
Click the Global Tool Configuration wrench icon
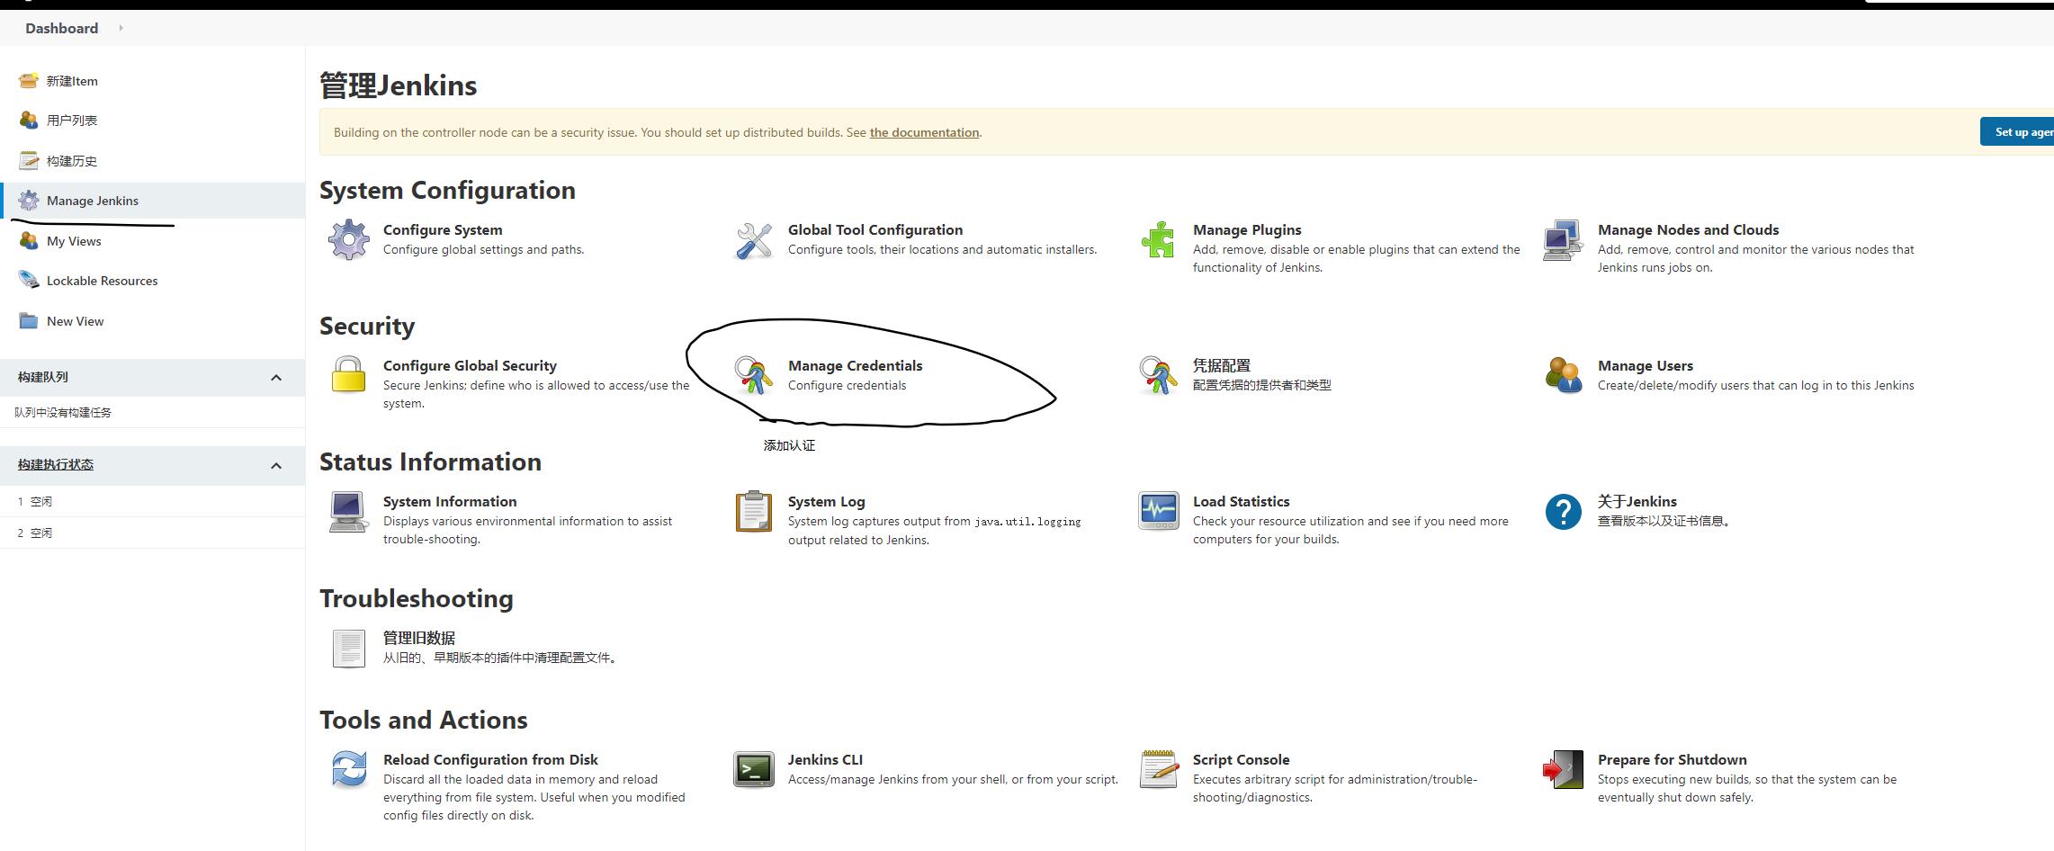coord(754,240)
